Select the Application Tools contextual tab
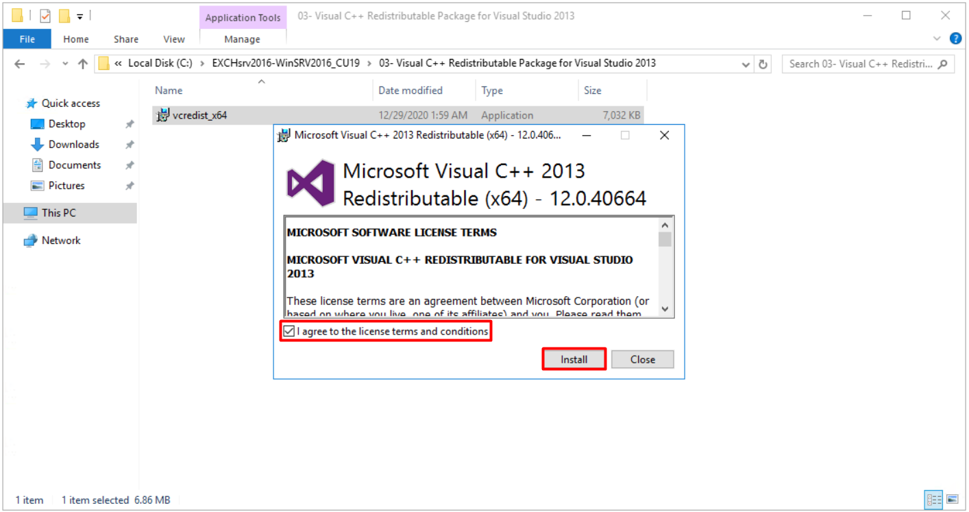Screen dimensions: 969x512 pos(243,18)
